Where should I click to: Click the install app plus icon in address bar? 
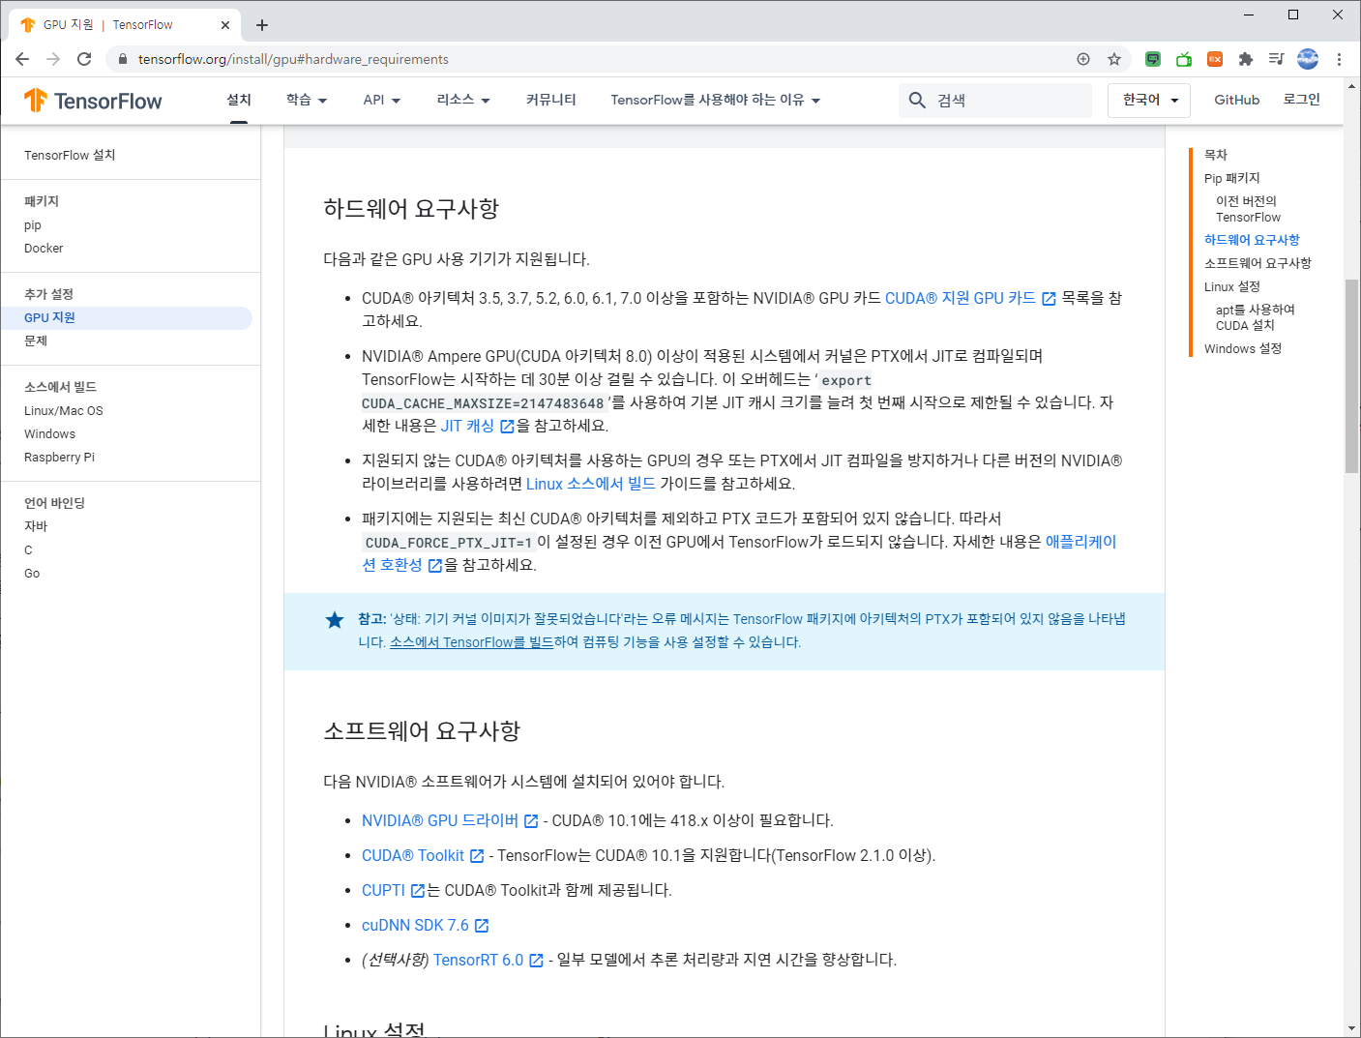[1083, 59]
